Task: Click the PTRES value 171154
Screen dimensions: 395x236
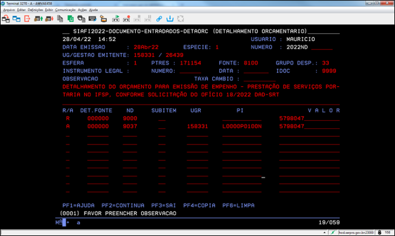Action: 190,63
